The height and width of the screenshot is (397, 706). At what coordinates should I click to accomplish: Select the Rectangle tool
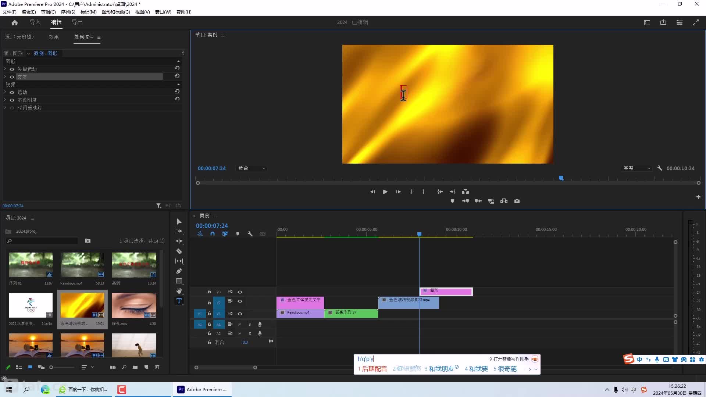pyautogui.click(x=179, y=281)
